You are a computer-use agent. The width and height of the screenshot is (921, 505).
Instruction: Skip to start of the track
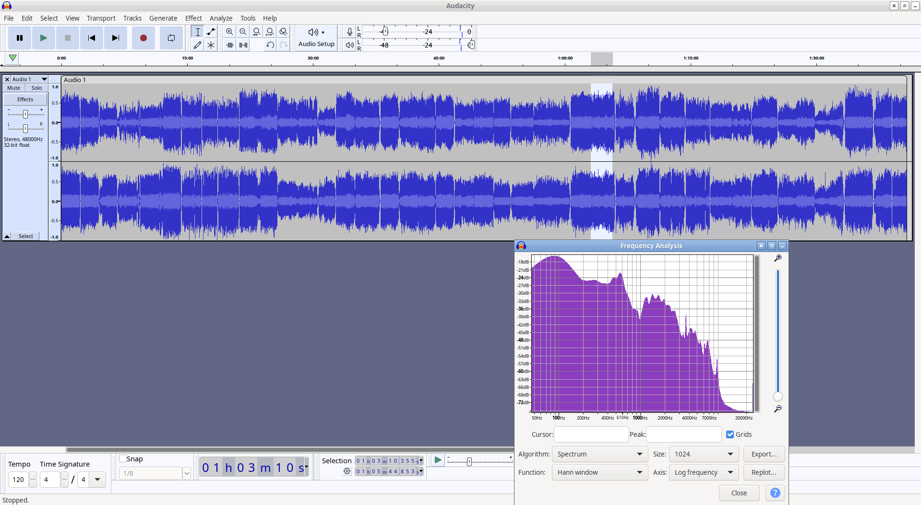(92, 38)
